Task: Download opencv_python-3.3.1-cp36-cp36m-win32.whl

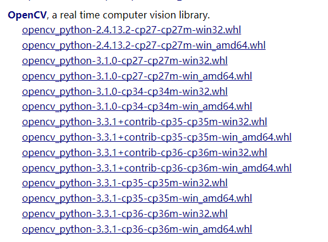Action: click(x=125, y=214)
